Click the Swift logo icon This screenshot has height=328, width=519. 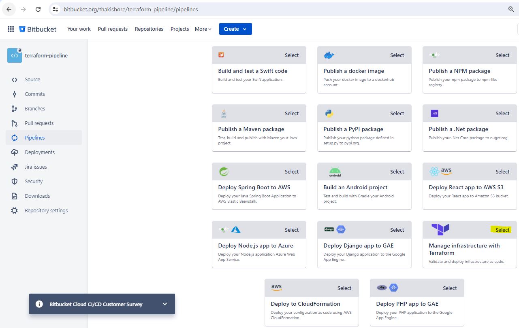click(x=221, y=55)
